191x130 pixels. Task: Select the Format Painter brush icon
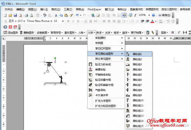pyautogui.click(x=71, y=15)
